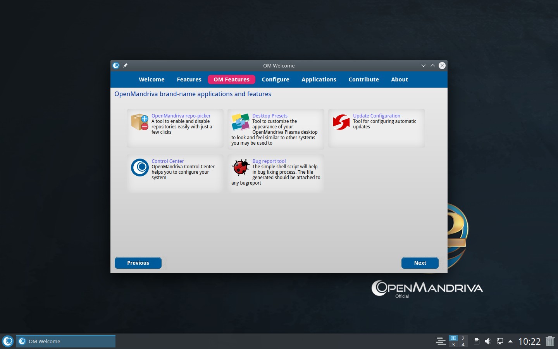Viewport: 558px width, 349px height.
Task: Maximize the OM Welcome window
Action: tap(433, 66)
